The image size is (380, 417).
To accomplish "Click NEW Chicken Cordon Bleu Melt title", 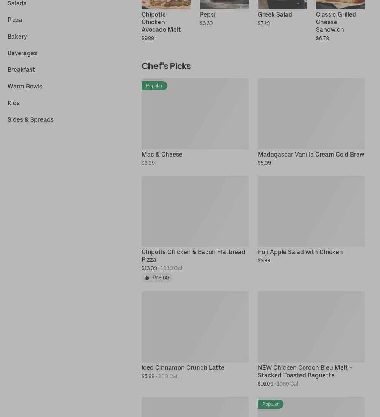I will click(x=305, y=371).
